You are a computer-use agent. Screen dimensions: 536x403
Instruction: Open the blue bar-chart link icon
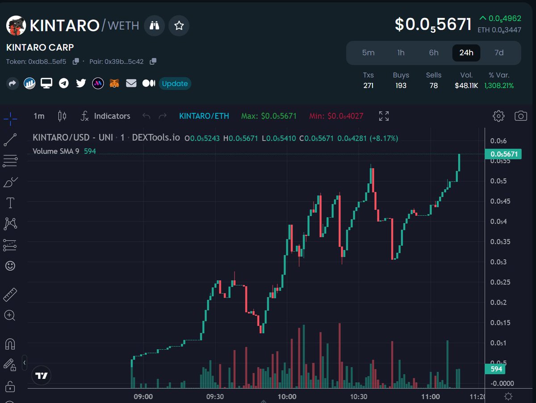[x=29, y=83]
